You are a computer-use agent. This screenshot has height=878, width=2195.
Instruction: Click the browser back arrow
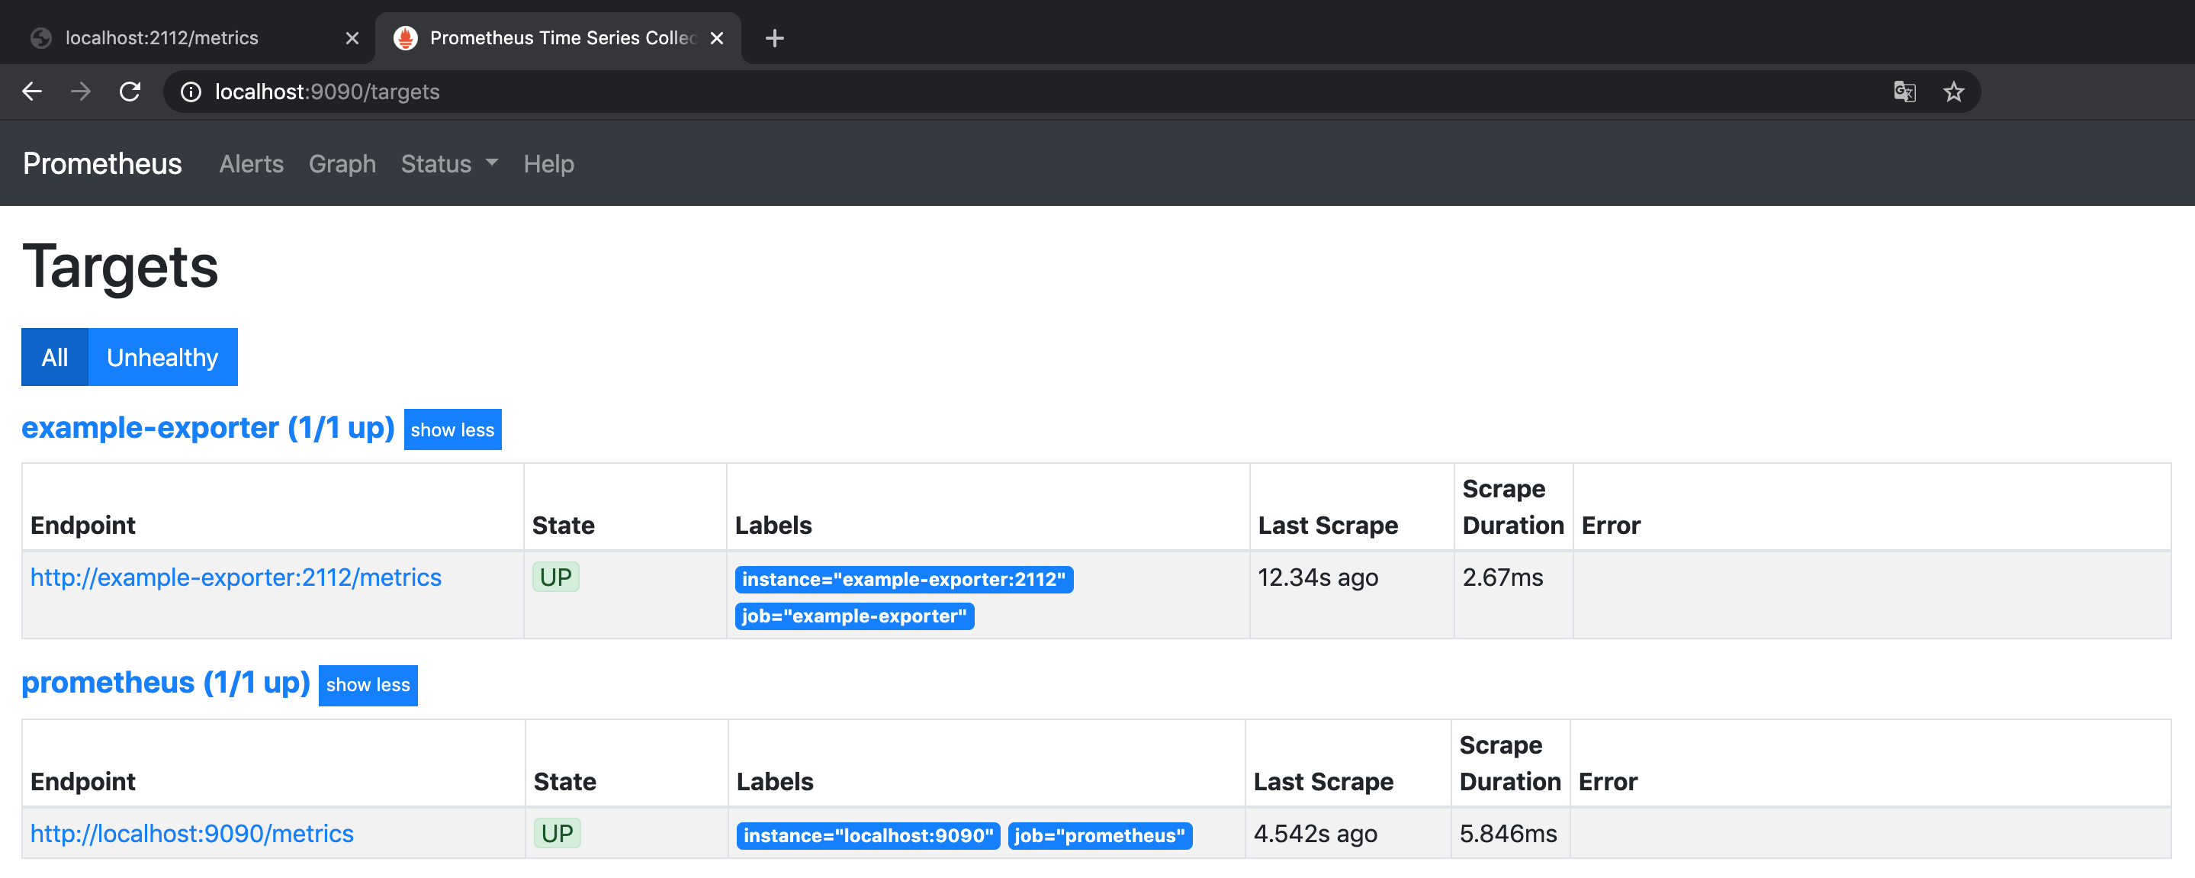32,92
